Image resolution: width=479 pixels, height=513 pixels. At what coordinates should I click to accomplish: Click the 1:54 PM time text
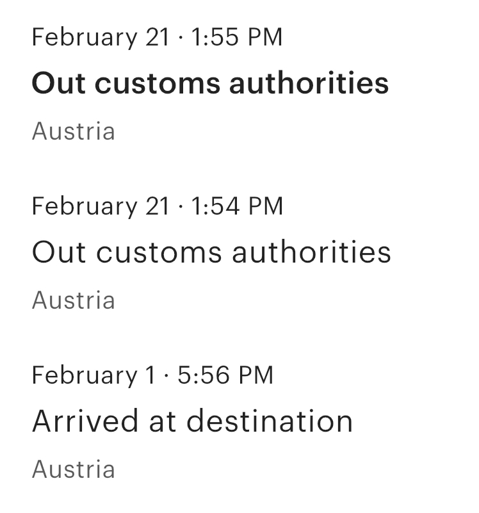pos(237,206)
